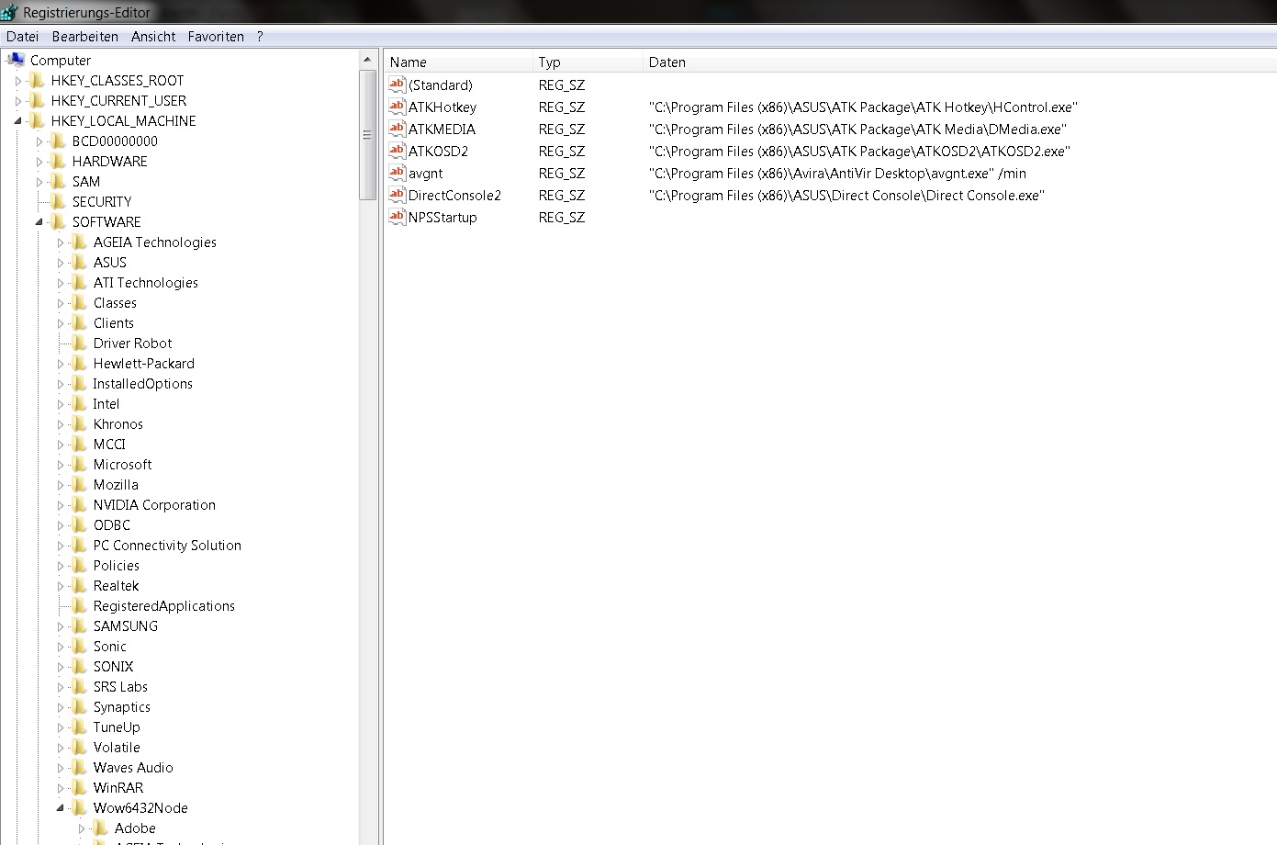Screen dimensions: 1277x845
Task: Sort values by the Daten column header
Action: [x=959, y=62]
